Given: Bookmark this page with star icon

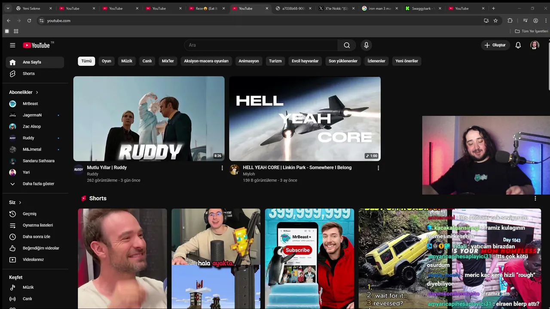Looking at the screenshot, I should [495, 21].
